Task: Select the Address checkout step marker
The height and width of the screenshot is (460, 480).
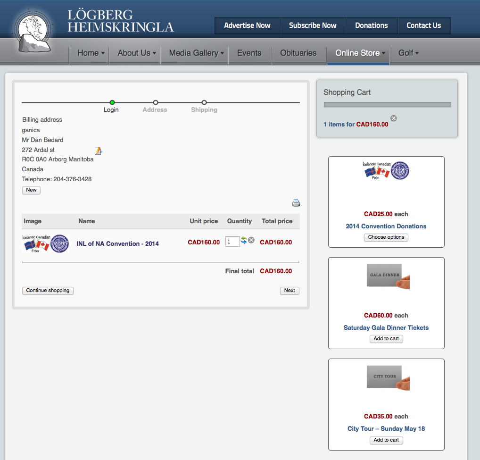Action: [x=156, y=102]
